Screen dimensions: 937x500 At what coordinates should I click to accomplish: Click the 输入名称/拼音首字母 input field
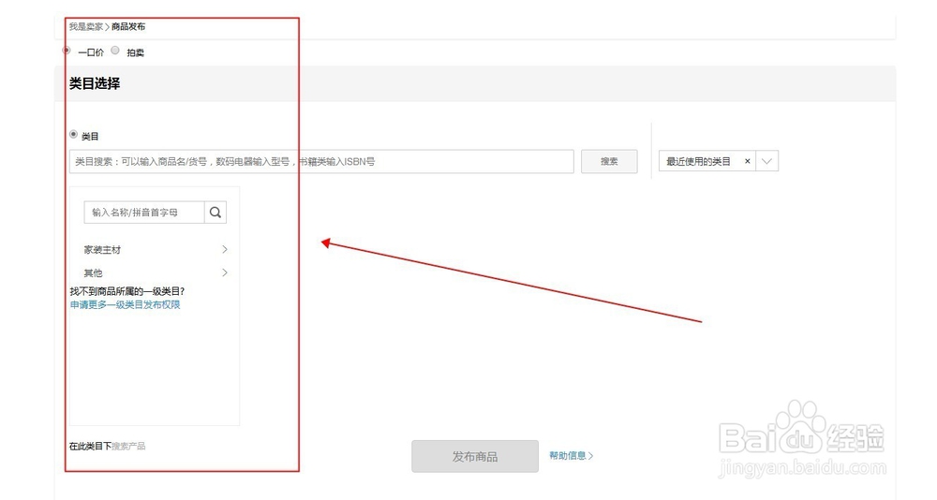pyautogui.click(x=144, y=213)
